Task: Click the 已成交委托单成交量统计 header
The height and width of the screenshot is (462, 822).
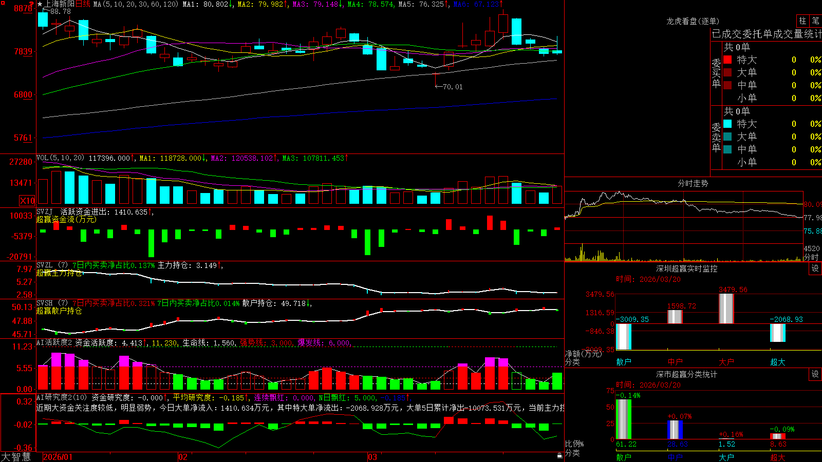Action: (767, 34)
